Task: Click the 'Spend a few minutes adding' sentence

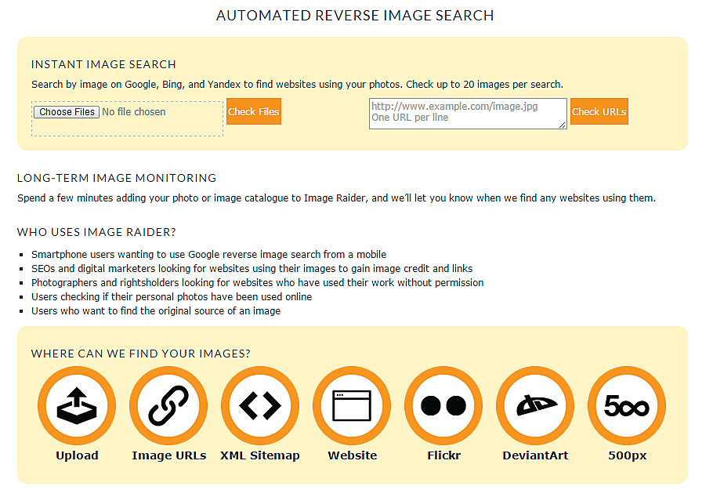Action: (x=336, y=198)
